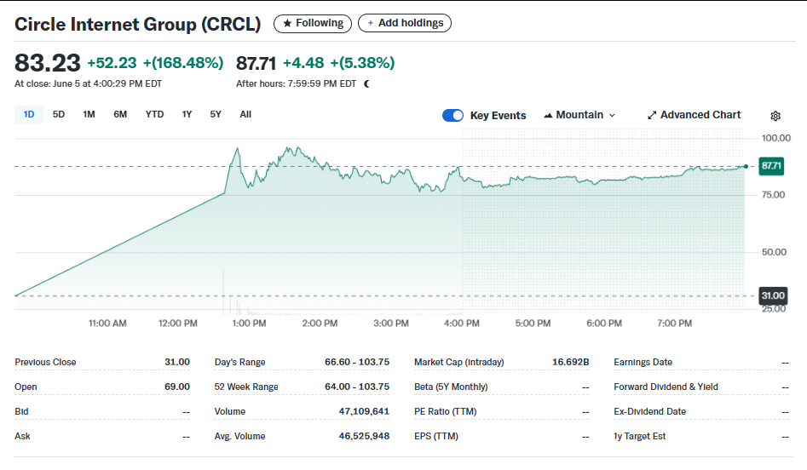Switch to the 5D time range

(59, 114)
